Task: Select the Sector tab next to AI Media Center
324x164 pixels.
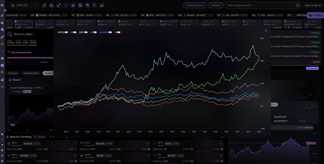Action: [x=48, y=73]
